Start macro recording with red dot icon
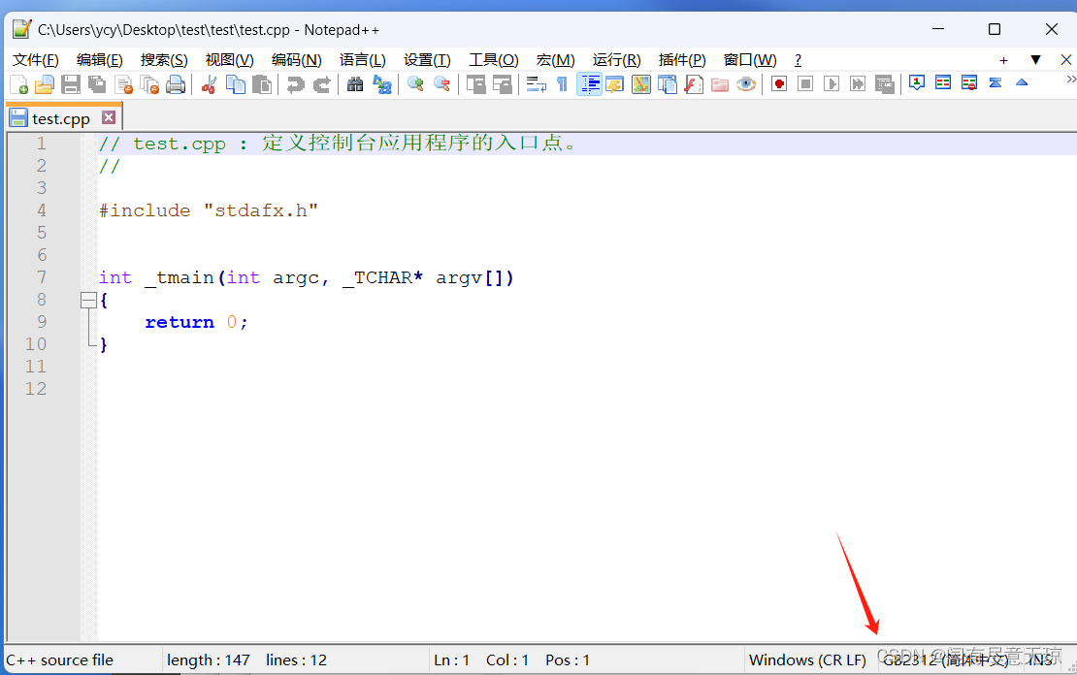Image resolution: width=1077 pixels, height=675 pixels. click(x=779, y=83)
